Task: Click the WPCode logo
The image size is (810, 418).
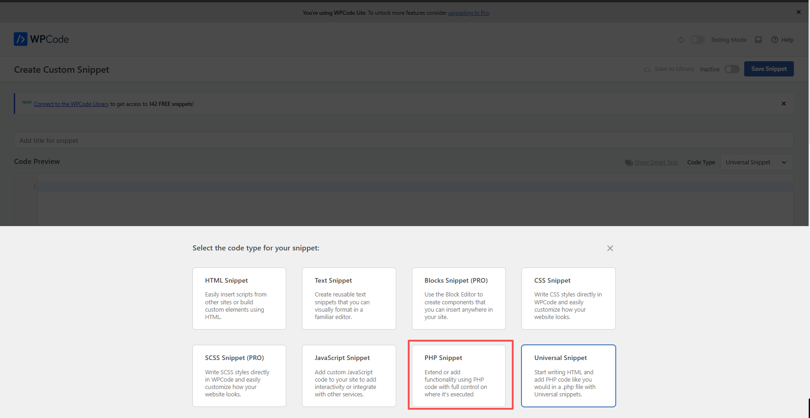Action: click(41, 39)
